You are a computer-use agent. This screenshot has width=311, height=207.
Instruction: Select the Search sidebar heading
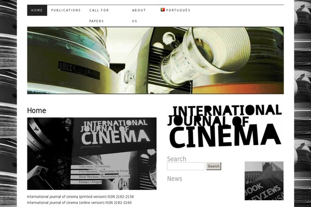[x=177, y=159]
